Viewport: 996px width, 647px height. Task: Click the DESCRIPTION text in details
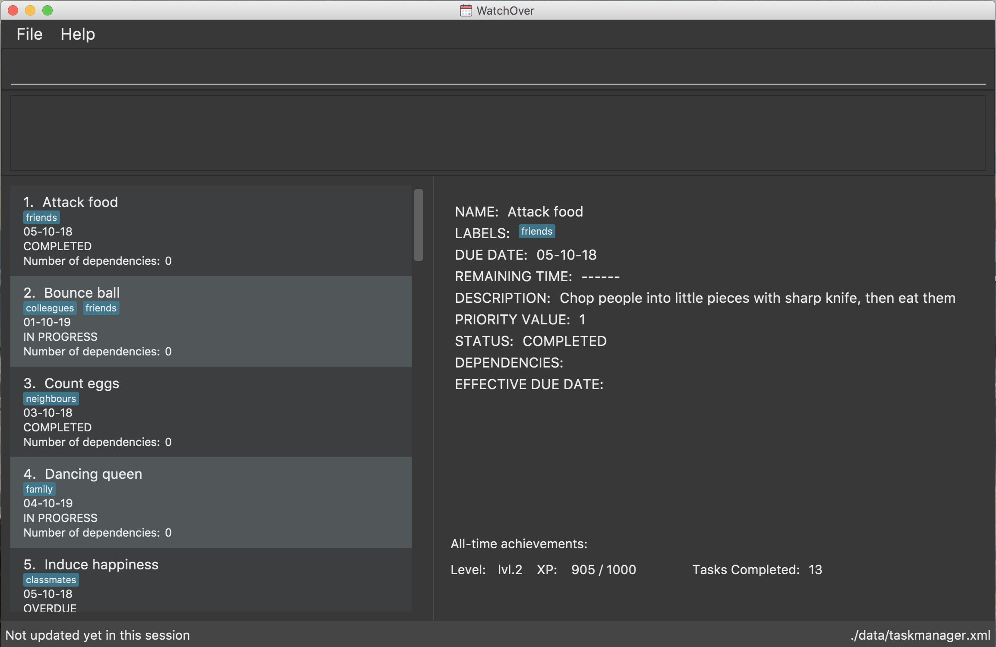click(x=757, y=298)
